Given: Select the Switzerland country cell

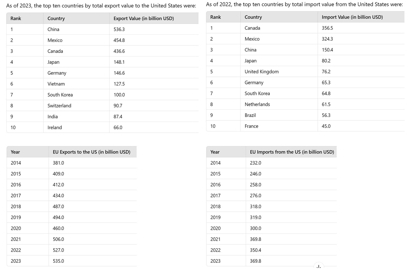Looking at the screenshot, I should 59,106.
